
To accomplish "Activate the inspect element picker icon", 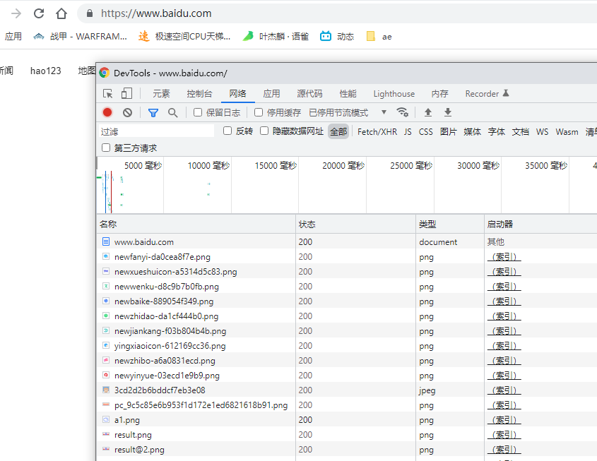I will coord(108,94).
